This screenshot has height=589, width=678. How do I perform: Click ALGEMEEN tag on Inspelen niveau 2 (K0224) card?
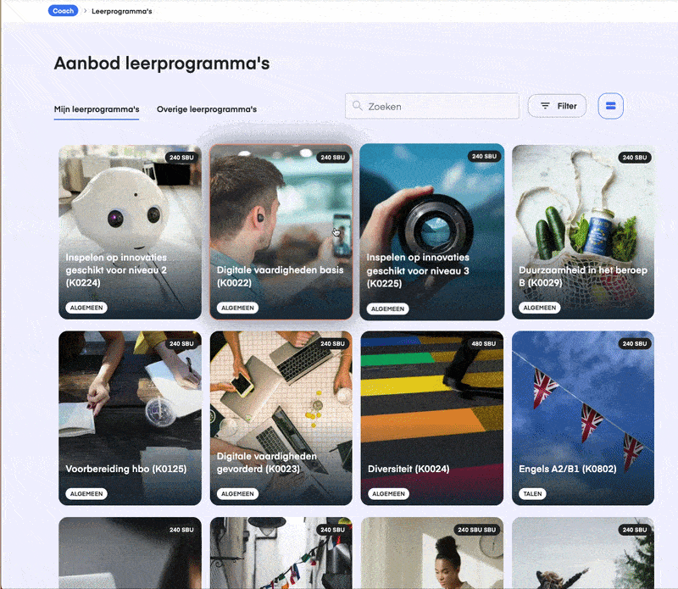86,308
